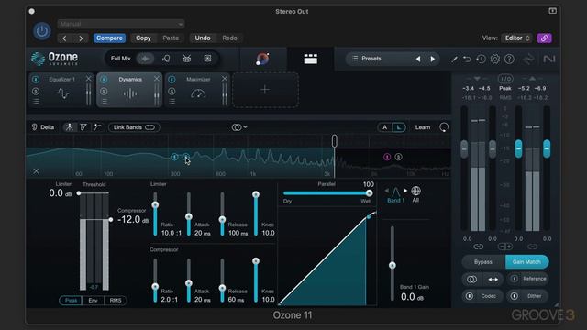Toggle the Reference button

pos(528,279)
